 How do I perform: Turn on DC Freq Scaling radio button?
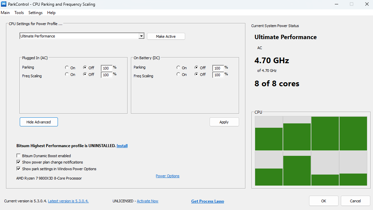tap(178, 74)
